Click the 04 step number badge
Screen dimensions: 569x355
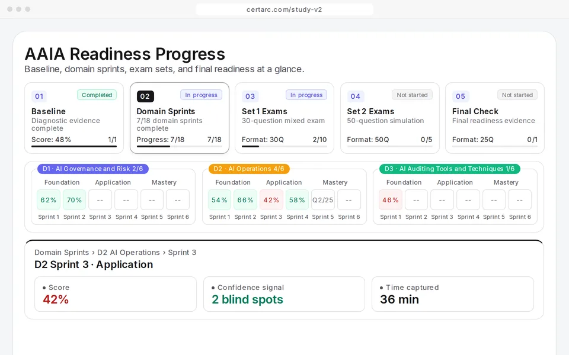coord(355,96)
